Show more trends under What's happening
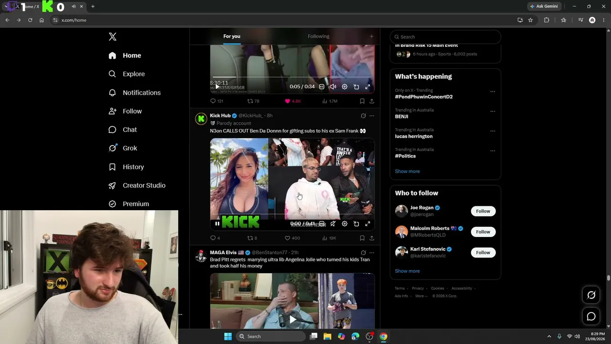 (407, 171)
